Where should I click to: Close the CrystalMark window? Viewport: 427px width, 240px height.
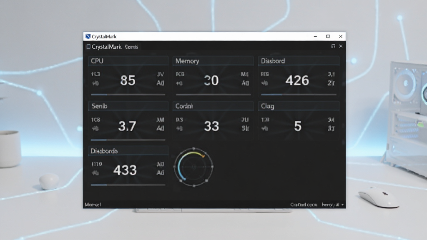(x=340, y=37)
